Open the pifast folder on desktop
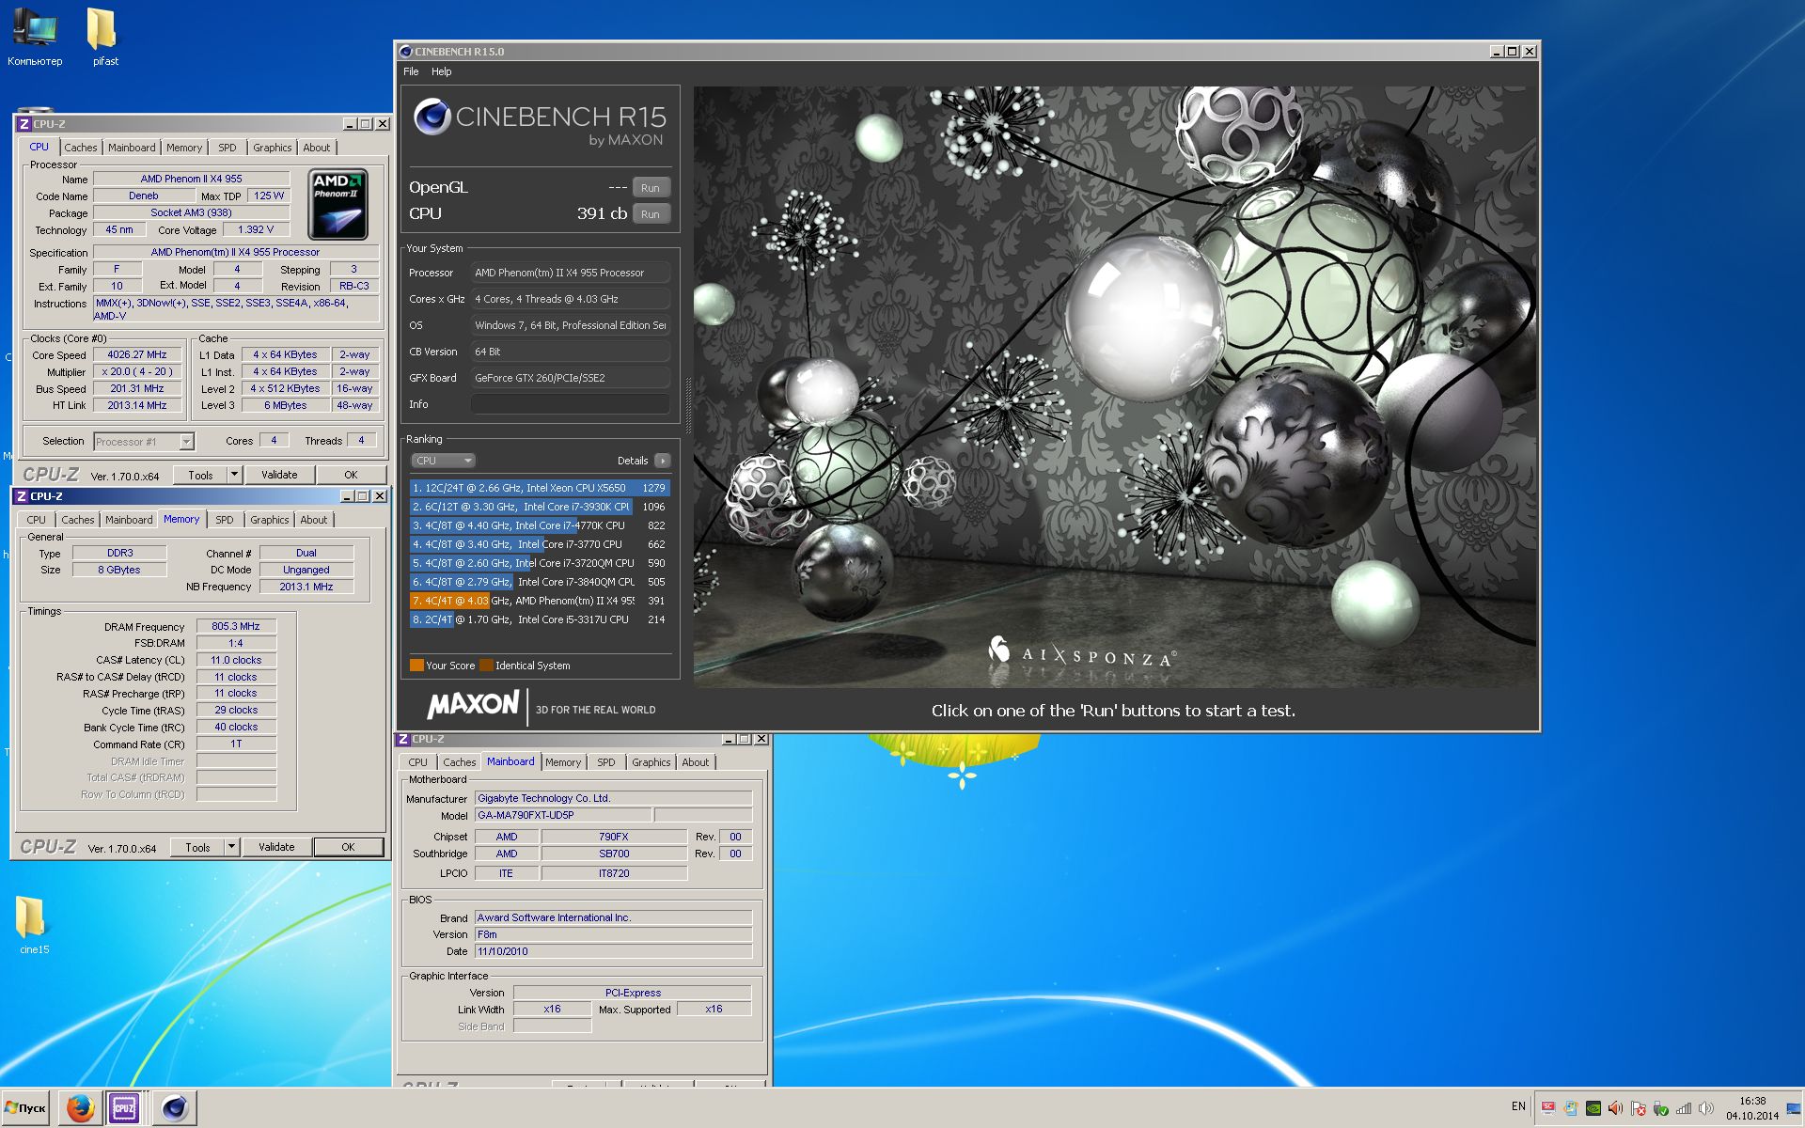 pyautogui.click(x=103, y=38)
